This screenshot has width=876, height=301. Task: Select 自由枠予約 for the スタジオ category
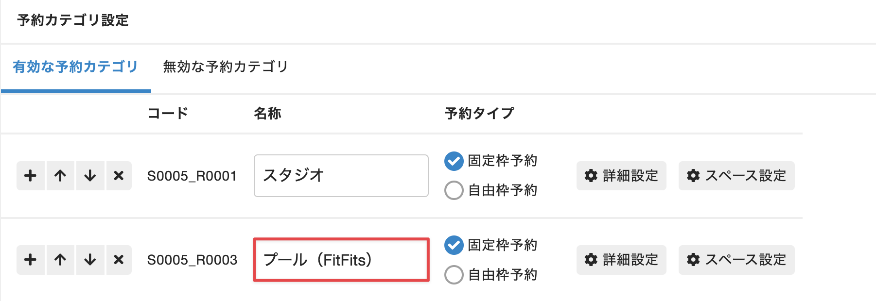[454, 191]
